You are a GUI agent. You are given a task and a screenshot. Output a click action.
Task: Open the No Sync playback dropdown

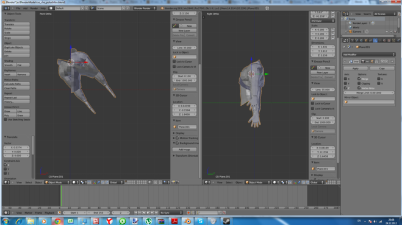(171, 213)
